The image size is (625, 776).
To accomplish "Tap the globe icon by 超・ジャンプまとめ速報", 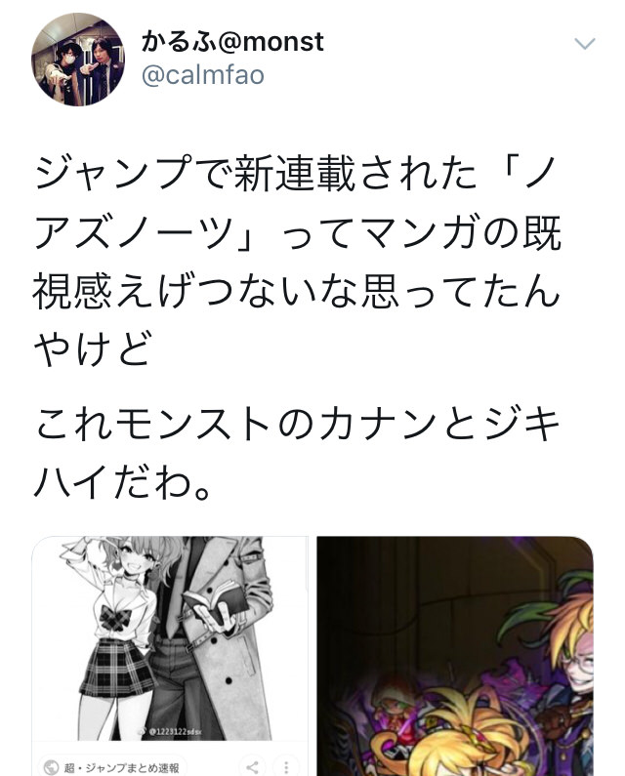I will pos(51,767).
